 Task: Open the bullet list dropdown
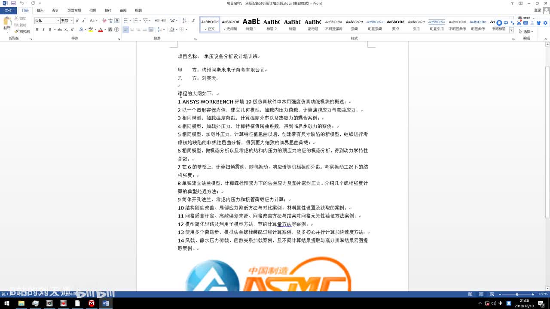click(131, 21)
